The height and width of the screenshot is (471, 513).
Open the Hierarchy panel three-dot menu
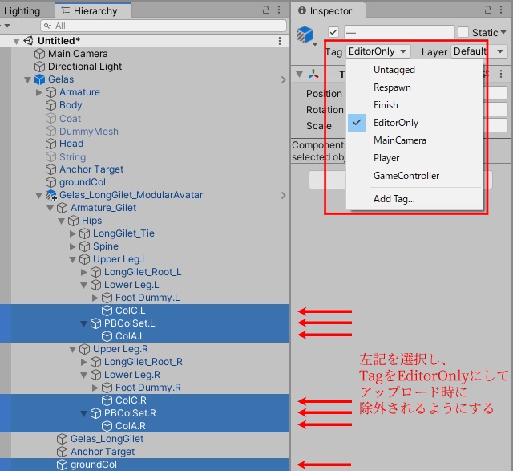click(x=279, y=10)
